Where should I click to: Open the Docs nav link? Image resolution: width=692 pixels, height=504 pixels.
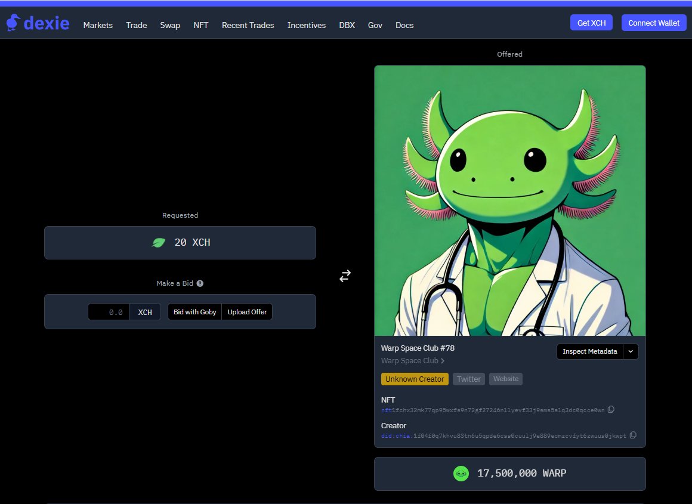(404, 25)
